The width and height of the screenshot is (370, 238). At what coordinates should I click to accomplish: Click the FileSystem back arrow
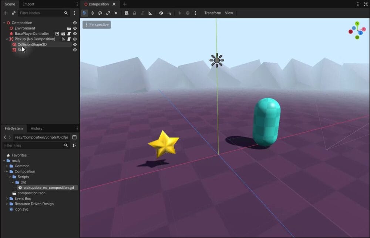click(5, 137)
